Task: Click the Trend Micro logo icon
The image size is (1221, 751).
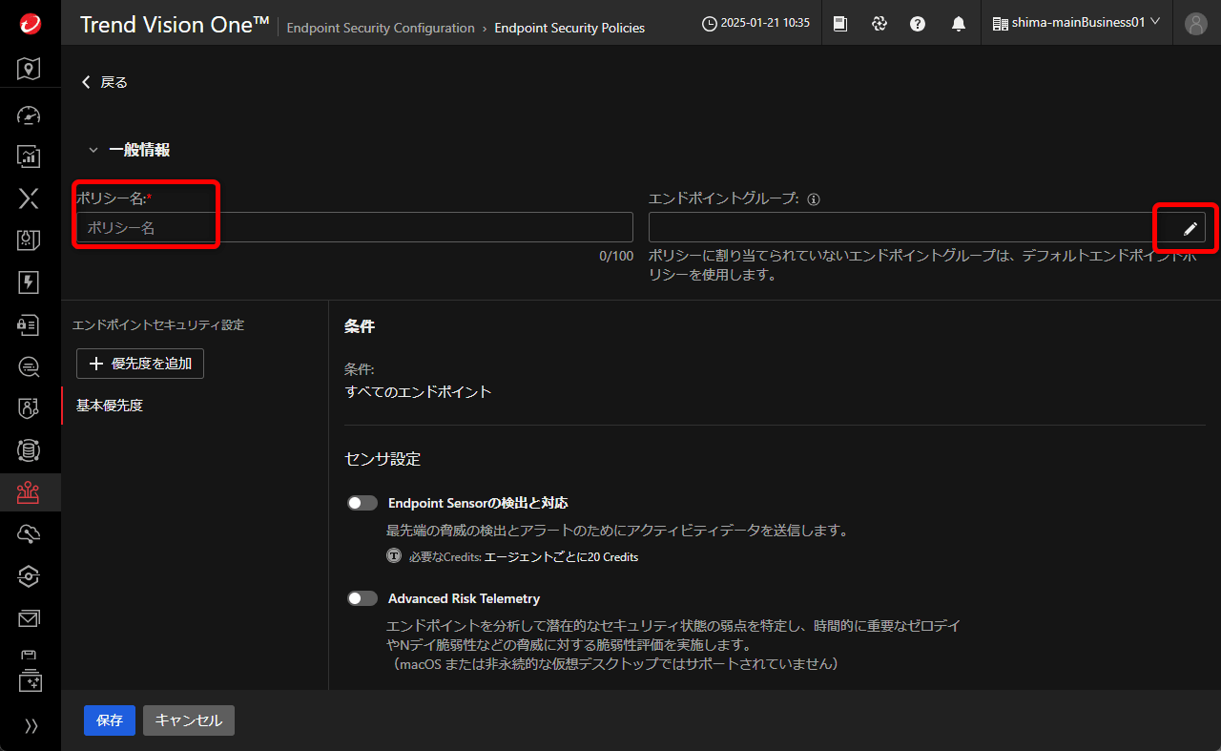Action: click(30, 24)
